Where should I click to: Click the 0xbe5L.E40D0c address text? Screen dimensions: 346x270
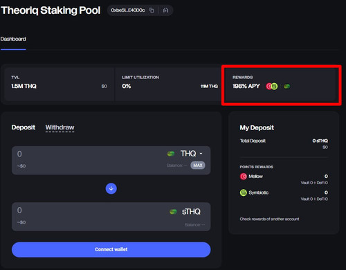128,10
